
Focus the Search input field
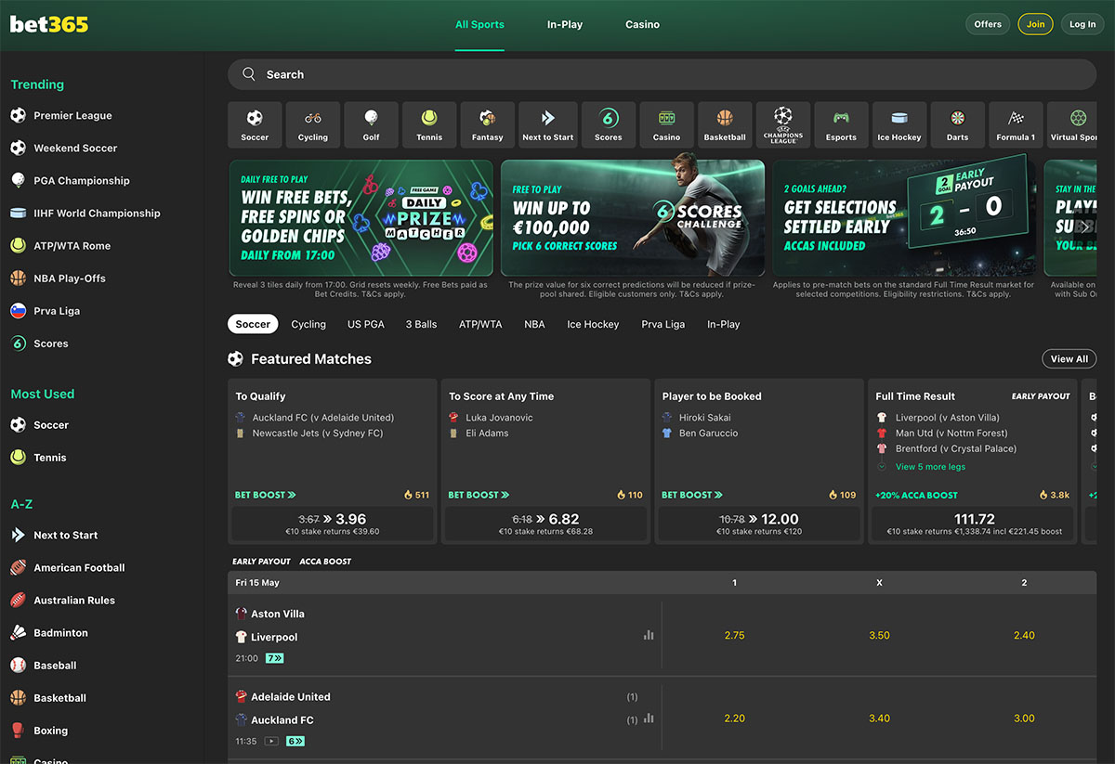point(662,74)
